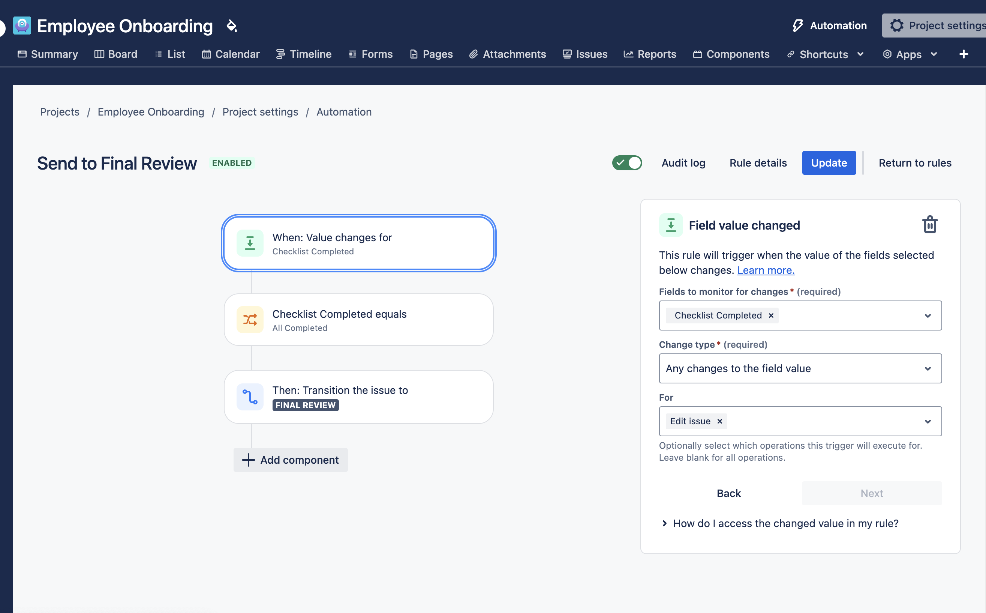Expand How do I access changed value
This screenshot has height=613, width=986.
(x=785, y=523)
